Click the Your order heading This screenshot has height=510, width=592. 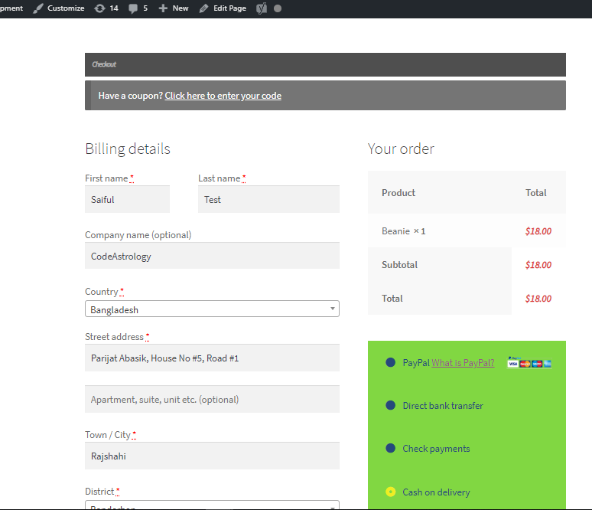401,149
